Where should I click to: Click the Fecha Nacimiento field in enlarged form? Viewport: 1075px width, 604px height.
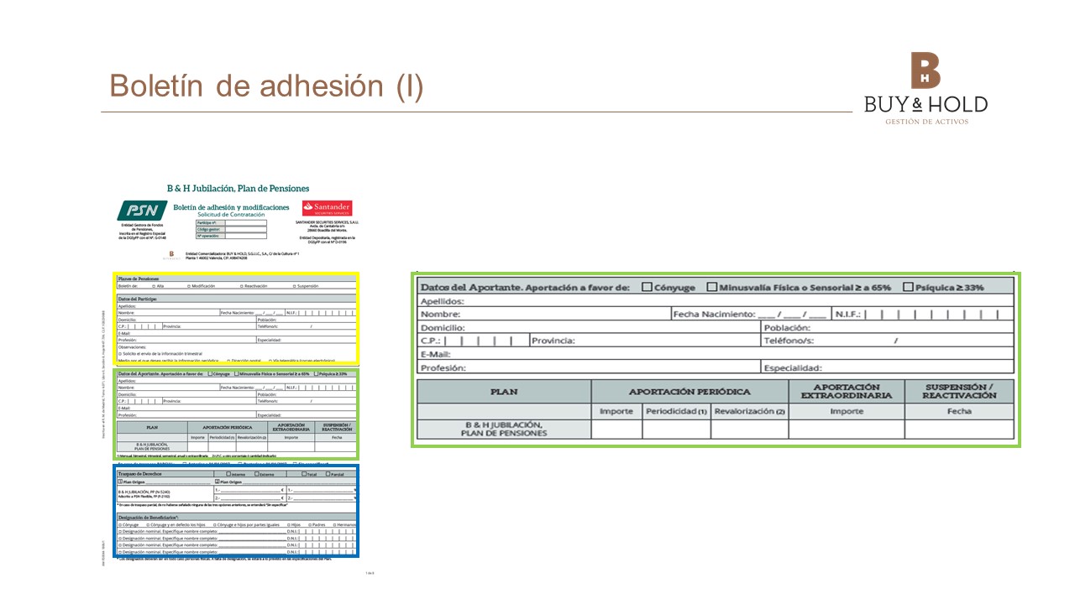click(750, 315)
